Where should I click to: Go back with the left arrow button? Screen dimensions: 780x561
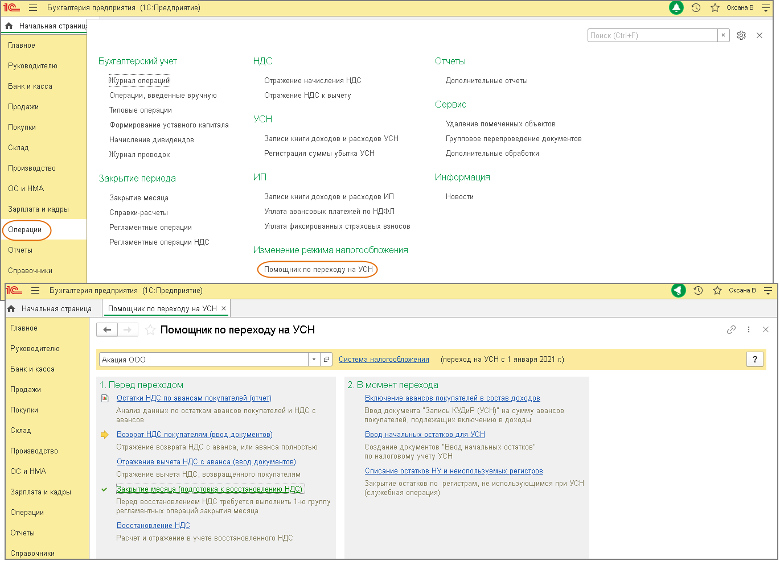107,329
